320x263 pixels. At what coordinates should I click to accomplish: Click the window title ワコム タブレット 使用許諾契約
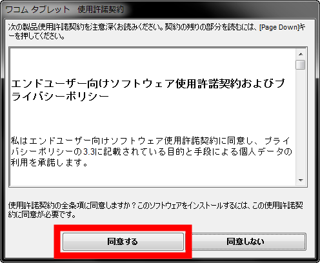click(65, 10)
